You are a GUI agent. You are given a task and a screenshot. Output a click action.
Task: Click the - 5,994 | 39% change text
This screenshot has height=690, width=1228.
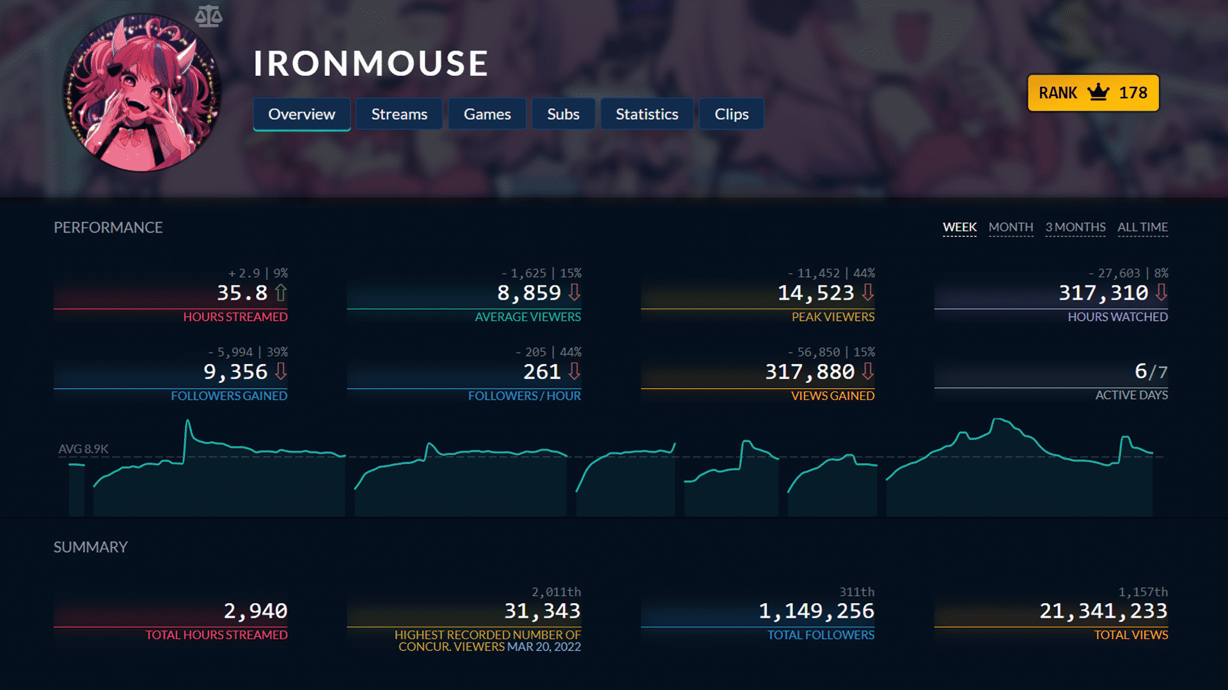[248, 352]
